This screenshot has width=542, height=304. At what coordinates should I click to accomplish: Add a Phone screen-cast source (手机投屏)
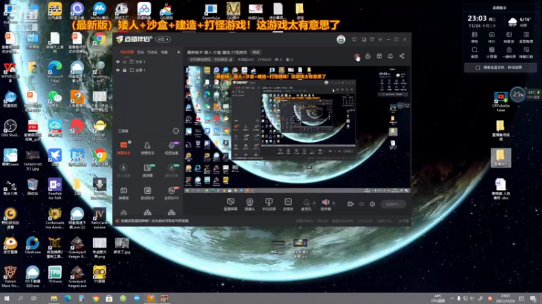[269, 204]
